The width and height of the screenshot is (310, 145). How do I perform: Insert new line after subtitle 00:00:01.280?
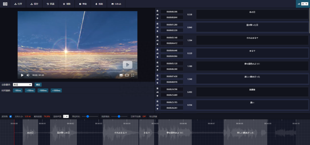click(x=157, y=31)
